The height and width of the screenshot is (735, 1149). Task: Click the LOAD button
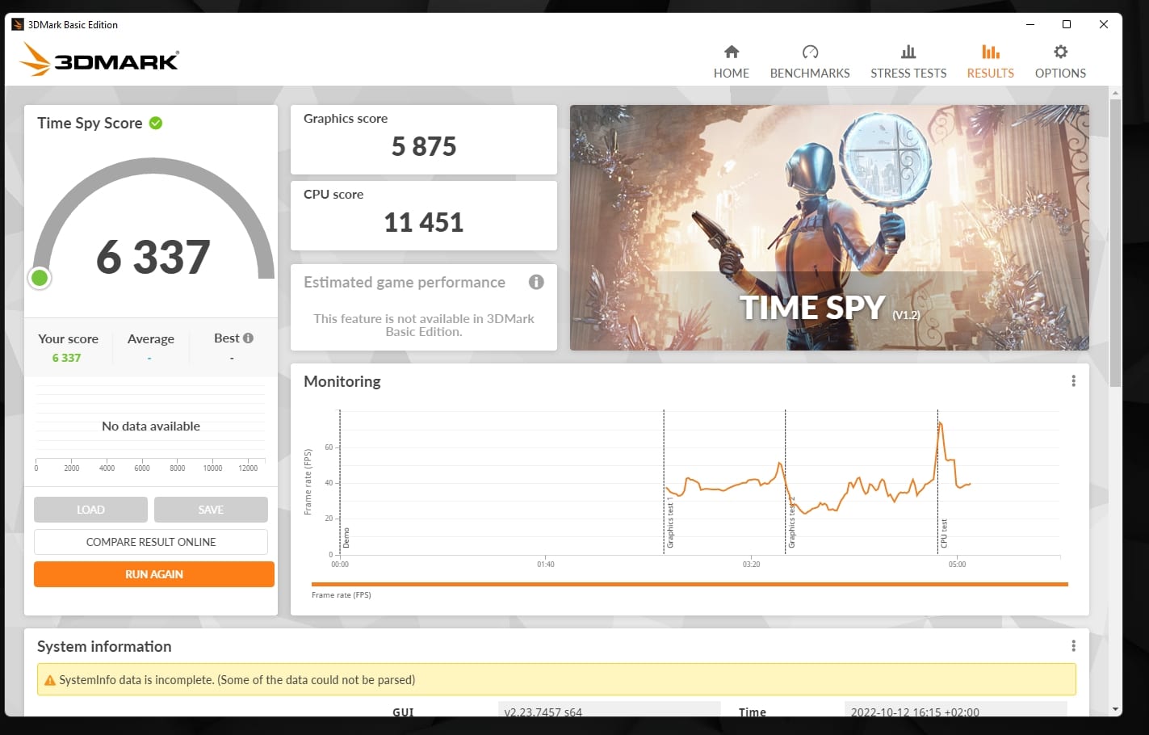pyautogui.click(x=90, y=510)
